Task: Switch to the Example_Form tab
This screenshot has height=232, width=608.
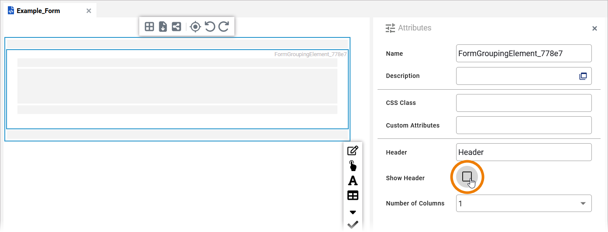Action: click(x=38, y=11)
